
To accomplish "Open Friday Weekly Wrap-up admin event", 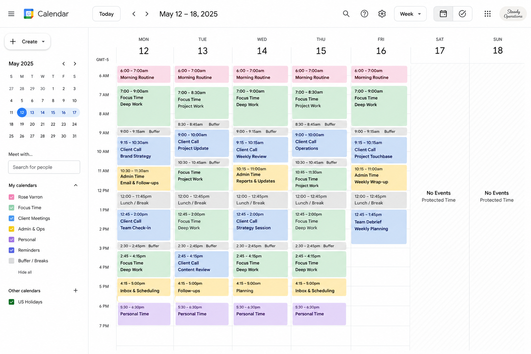I will pyautogui.click(x=379, y=178).
